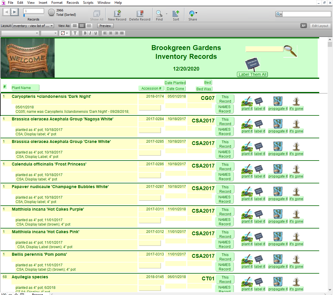Image resolution: width=333 pixels, height=295 pixels.
Task: Click propagate it icon for Papaver 'Champagne Bubbles White'
Action: coord(278,191)
